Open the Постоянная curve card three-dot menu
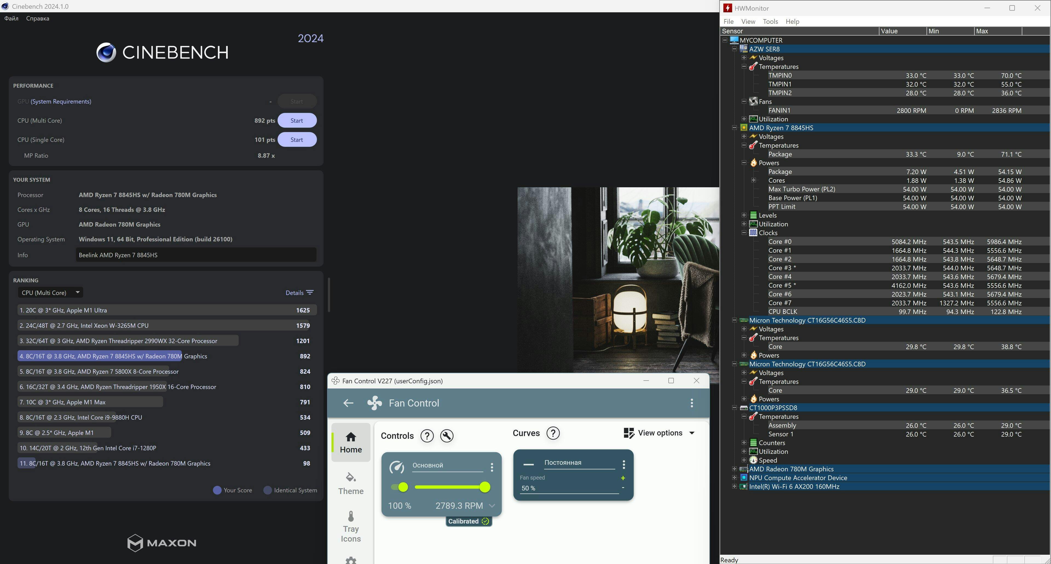1051x564 pixels. 623,464
